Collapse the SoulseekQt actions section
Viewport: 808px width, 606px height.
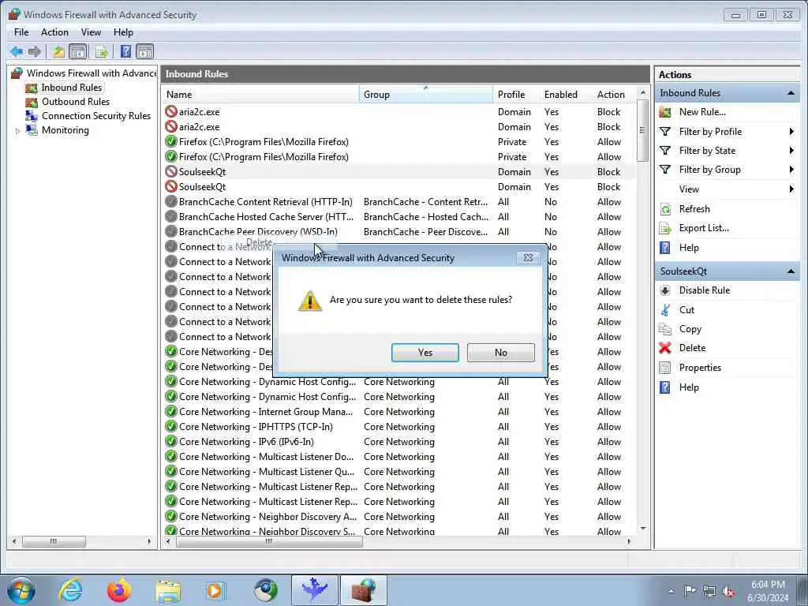(x=791, y=271)
